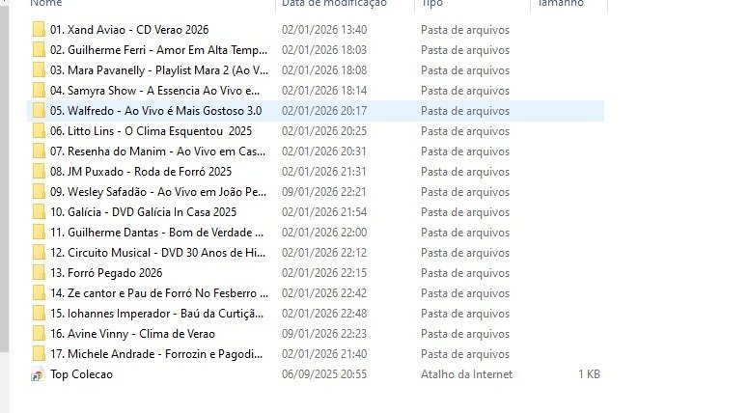
Task: Click the 14. Ze cantor e Pau de Forró entry
Action: (159, 293)
